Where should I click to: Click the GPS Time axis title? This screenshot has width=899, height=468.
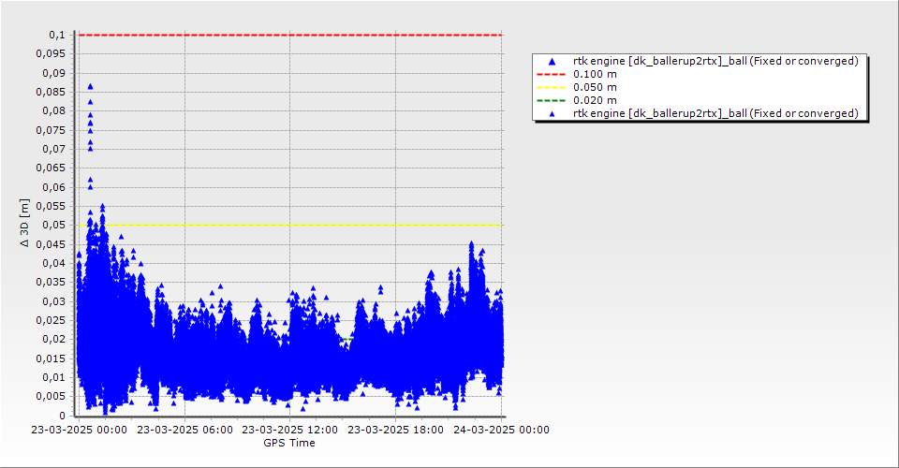click(289, 443)
